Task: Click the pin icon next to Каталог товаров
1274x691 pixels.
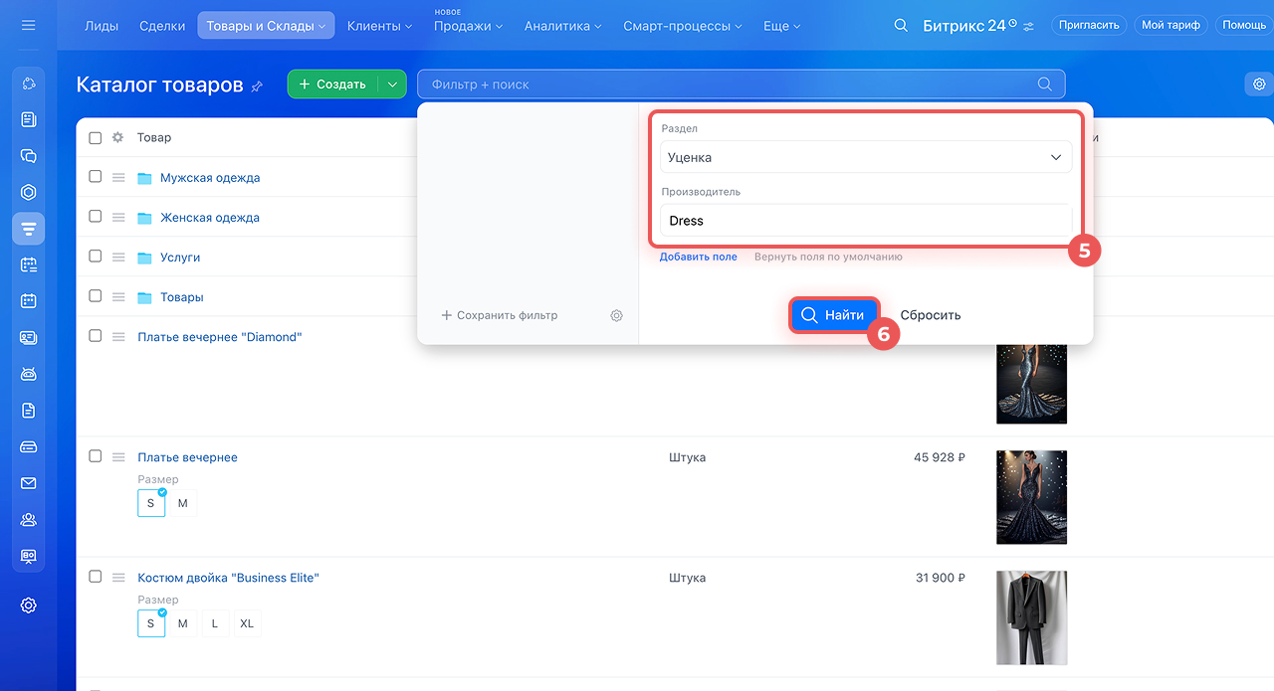Action: coord(257,86)
